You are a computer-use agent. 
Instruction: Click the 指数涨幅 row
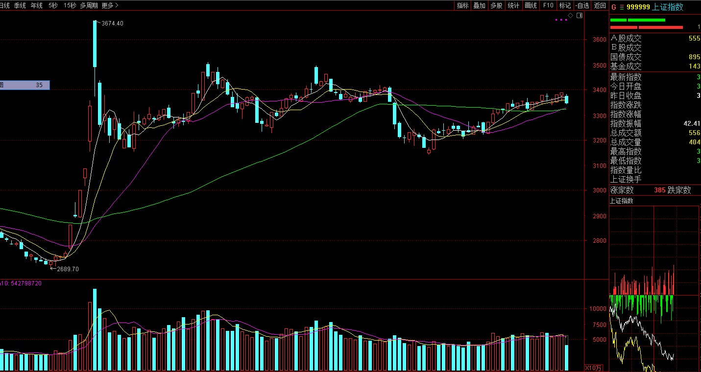[x=655, y=114]
